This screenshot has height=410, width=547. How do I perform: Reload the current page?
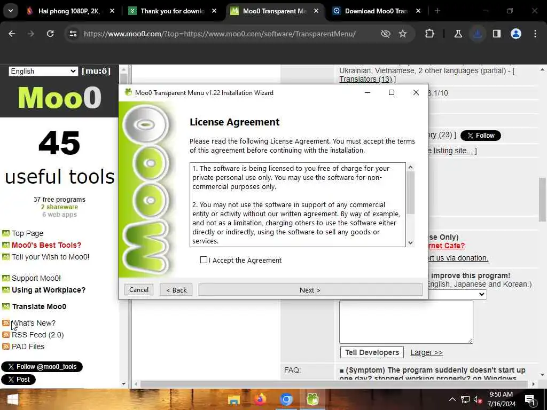coord(50,34)
